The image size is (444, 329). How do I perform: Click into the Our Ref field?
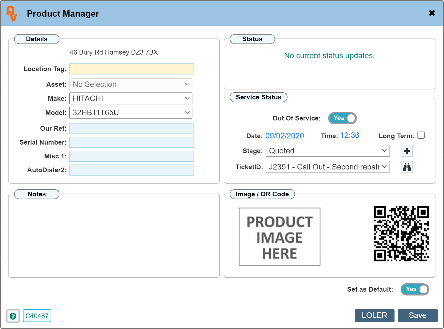click(x=132, y=128)
